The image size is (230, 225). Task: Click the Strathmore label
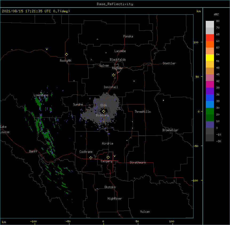pyautogui.click(x=138, y=162)
